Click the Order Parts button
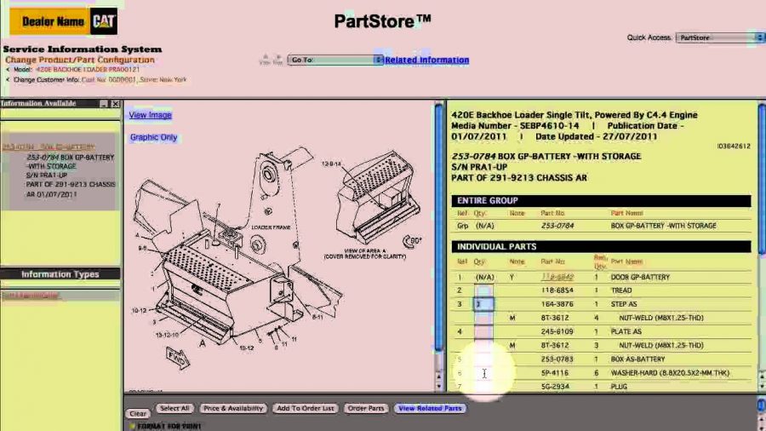Image resolution: width=766 pixels, height=431 pixels. pos(366,408)
